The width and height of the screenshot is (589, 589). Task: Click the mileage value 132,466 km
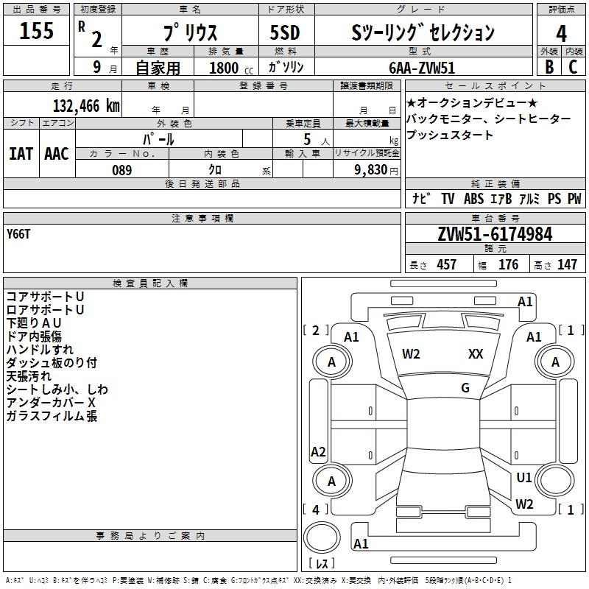(86, 105)
